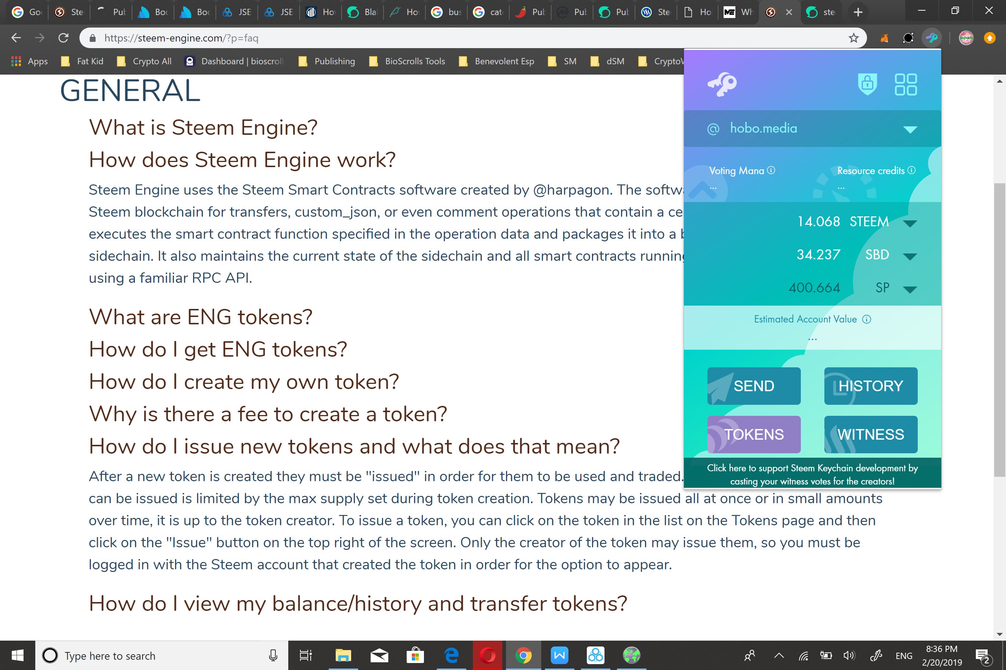
Task: Click the Keychain extension icon in toolbar
Action: [932, 38]
